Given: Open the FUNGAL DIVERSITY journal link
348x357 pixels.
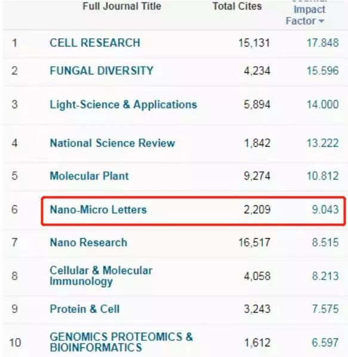Looking at the screenshot, I should click(x=101, y=70).
